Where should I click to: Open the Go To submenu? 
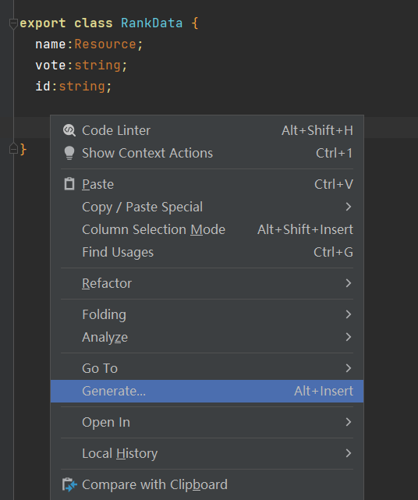click(x=207, y=368)
